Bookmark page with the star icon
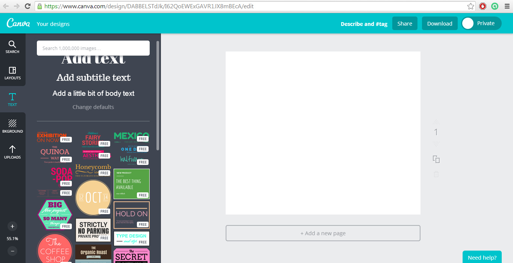This screenshot has height=263, width=513. tap(471, 6)
